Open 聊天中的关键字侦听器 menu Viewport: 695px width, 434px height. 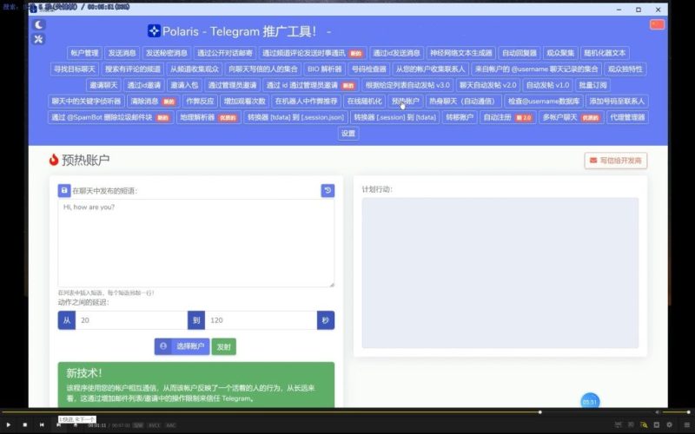86,101
